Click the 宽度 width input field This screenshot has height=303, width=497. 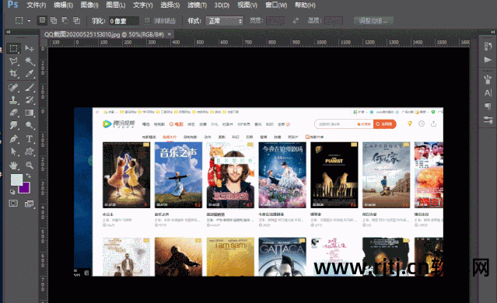coord(275,21)
